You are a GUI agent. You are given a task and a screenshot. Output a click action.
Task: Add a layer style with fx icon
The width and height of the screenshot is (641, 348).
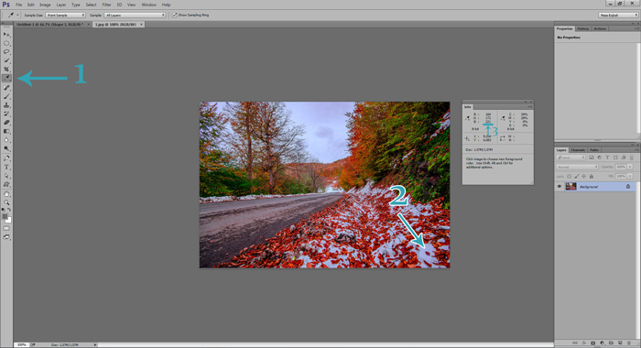[x=584, y=343]
